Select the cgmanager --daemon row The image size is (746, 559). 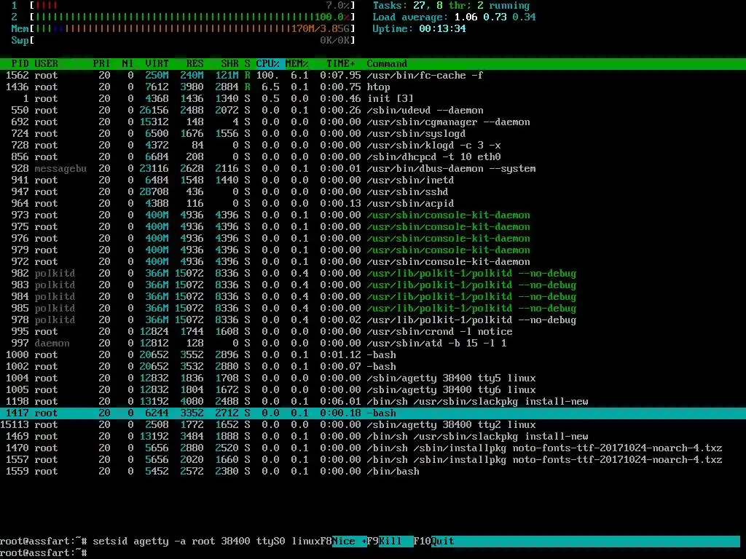[373, 122]
